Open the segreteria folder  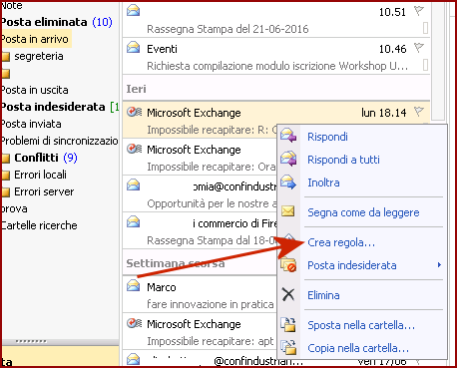(x=39, y=56)
